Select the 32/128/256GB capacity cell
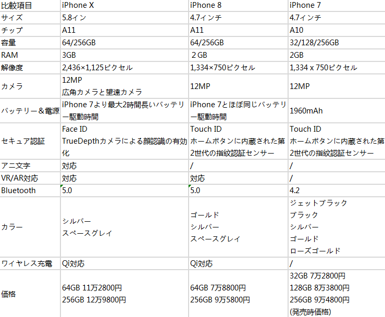Image resolution: width=385 pixels, height=317 pixels. pos(337,43)
